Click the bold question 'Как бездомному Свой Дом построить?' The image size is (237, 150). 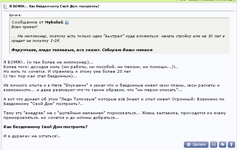point(45,127)
